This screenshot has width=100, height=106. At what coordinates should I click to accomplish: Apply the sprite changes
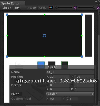[x=42, y=8]
